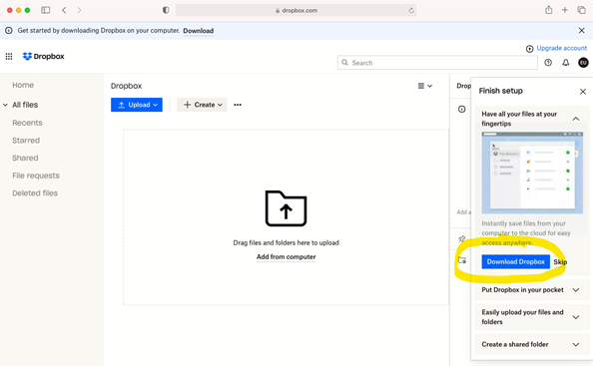Screen dimensions: 593x366
Task: Click the 'Dropbox' folder breadcrumb title
Action: (x=127, y=86)
